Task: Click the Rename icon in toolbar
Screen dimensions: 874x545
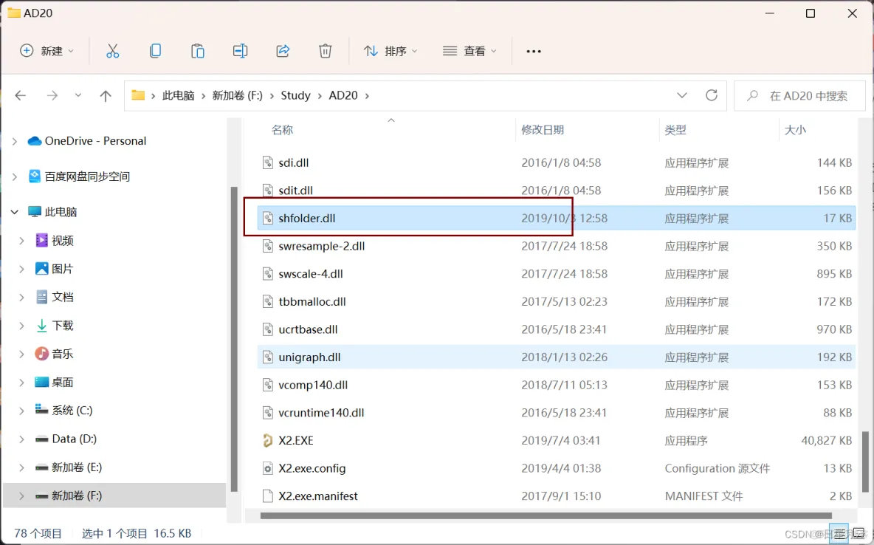Action: coord(240,51)
